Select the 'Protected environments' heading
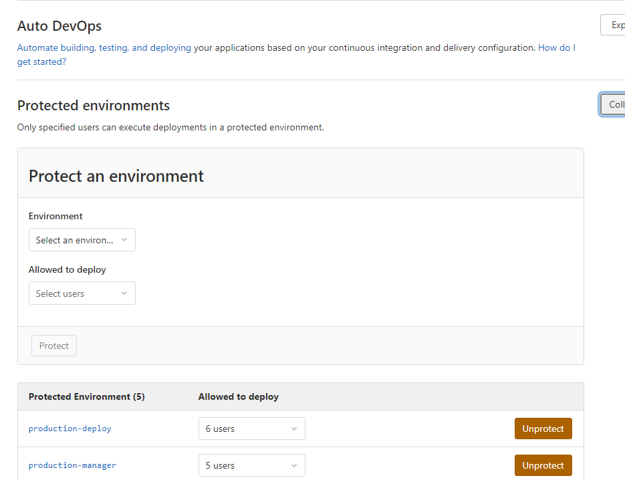Image resolution: width=625 pixels, height=480 pixels. 94,106
